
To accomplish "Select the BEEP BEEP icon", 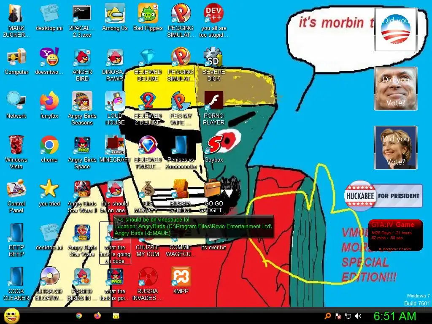I will (x=16, y=240).
